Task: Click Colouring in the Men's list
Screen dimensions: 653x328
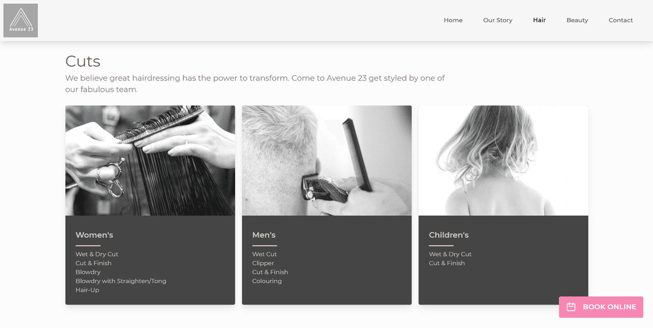Action: [267, 281]
